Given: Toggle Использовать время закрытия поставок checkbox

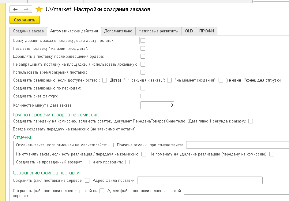Looking at the screenshot, I should point(143,72).
